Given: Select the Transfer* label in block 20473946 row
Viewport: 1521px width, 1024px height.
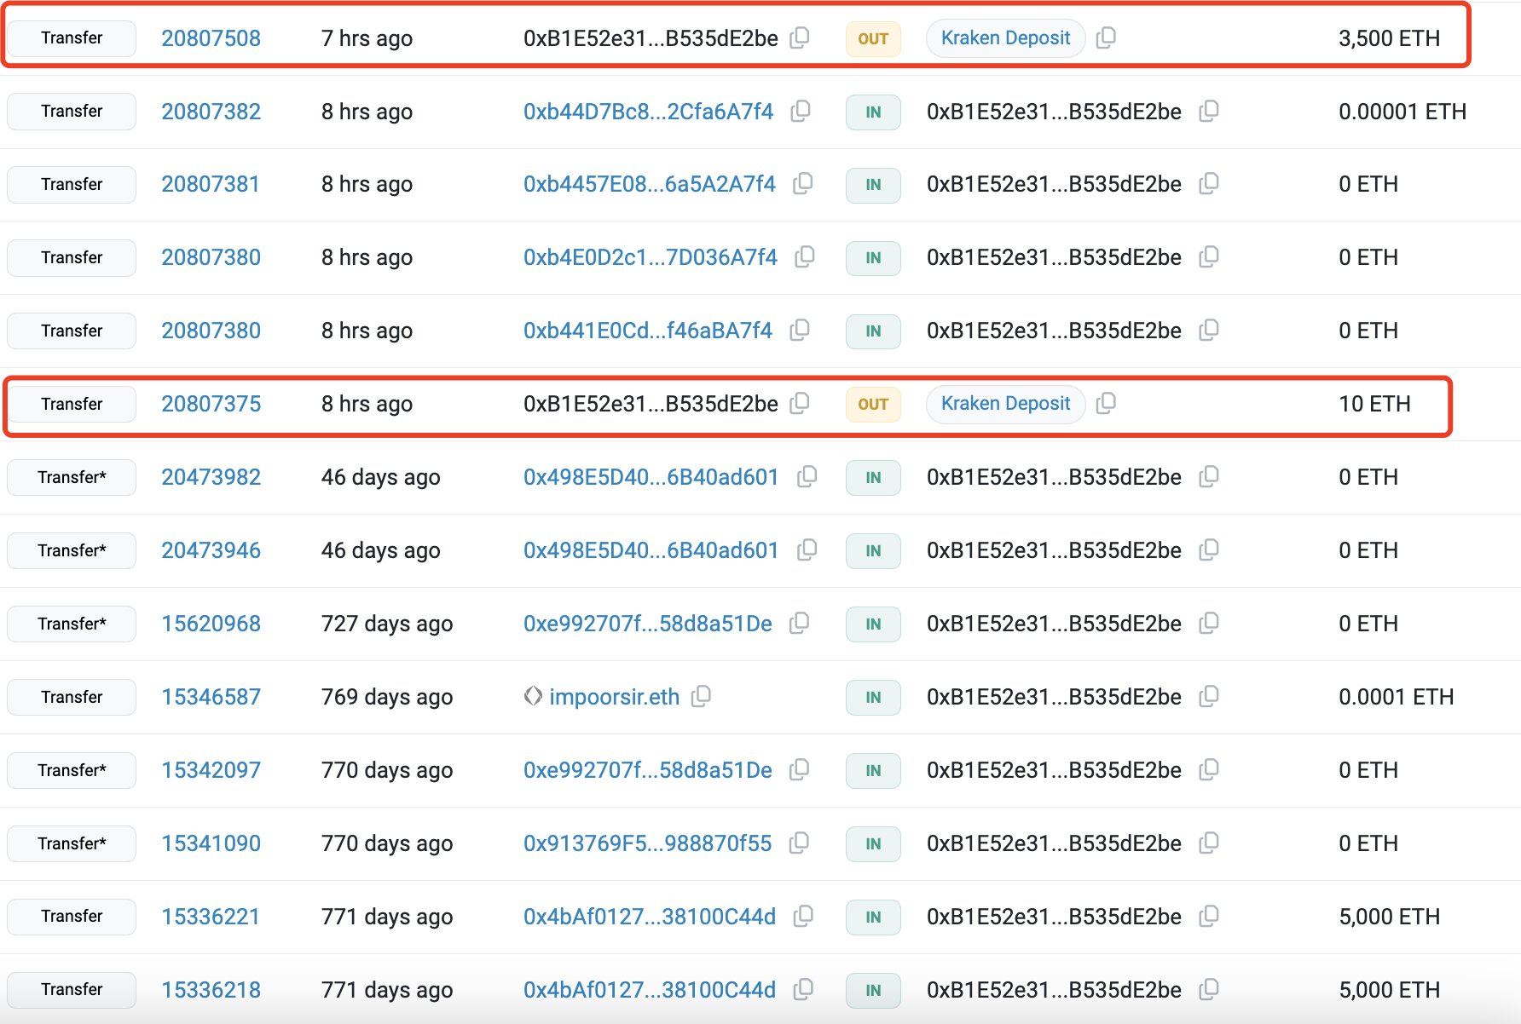Looking at the screenshot, I should tap(71, 550).
